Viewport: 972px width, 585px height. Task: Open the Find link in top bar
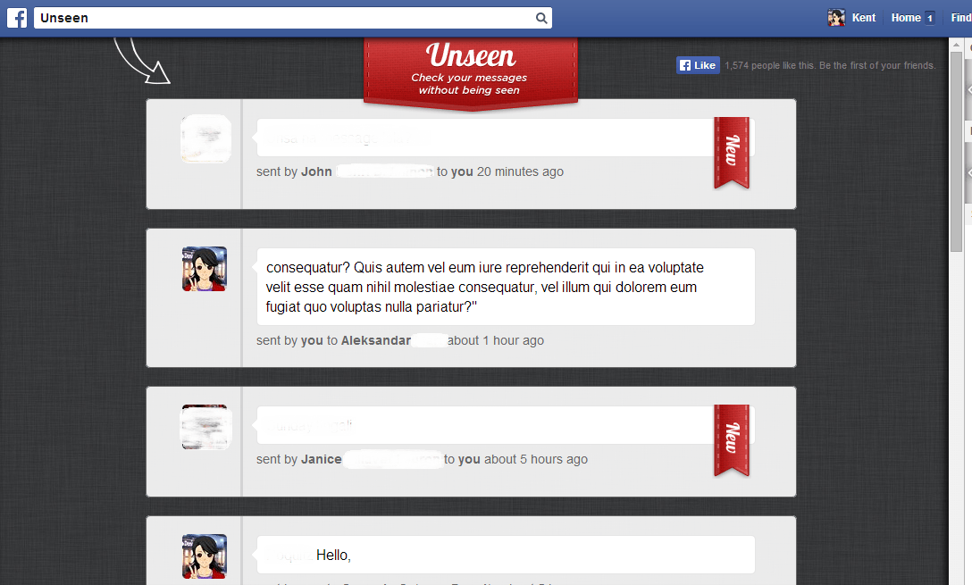[x=961, y=18]
